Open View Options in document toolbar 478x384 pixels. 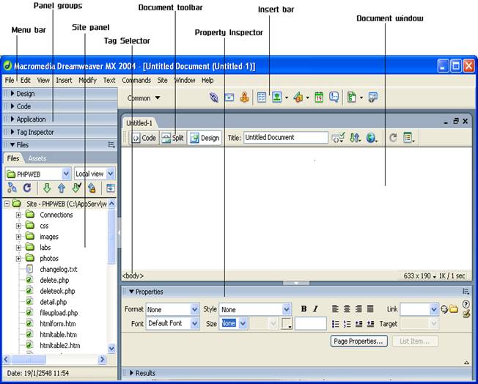point(408,138)
